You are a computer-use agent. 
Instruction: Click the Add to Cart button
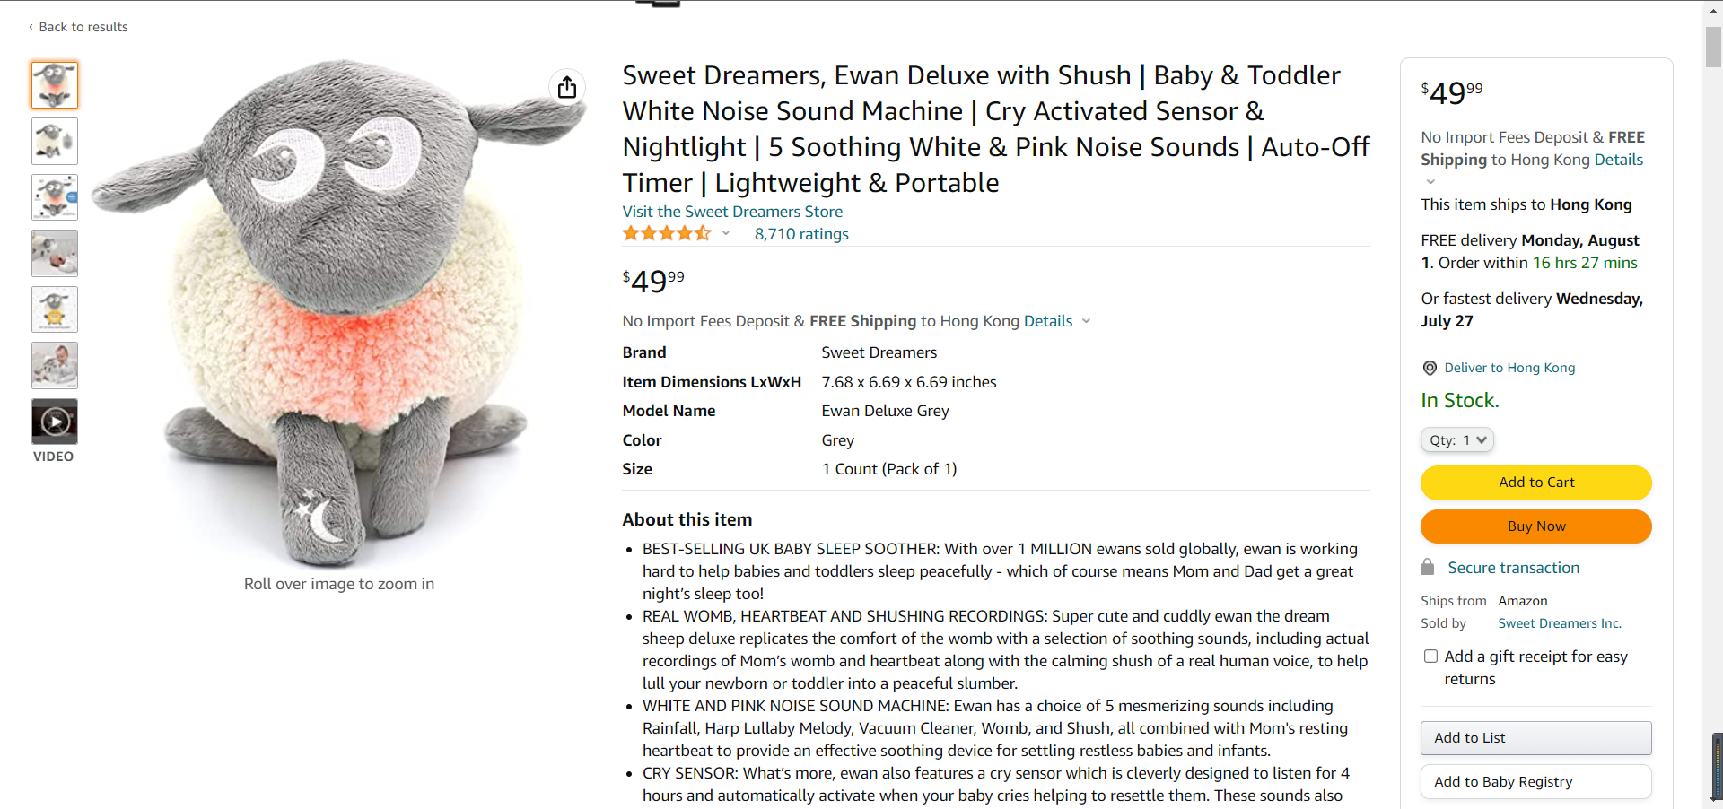click(1535, 483)
